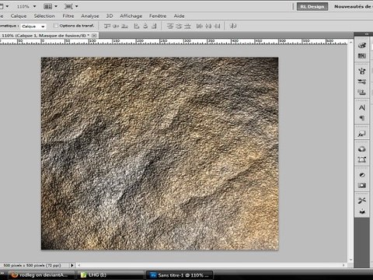The image size is (373, 280).
Task: Open the Masks panel icon
Action: click(362, 185)
